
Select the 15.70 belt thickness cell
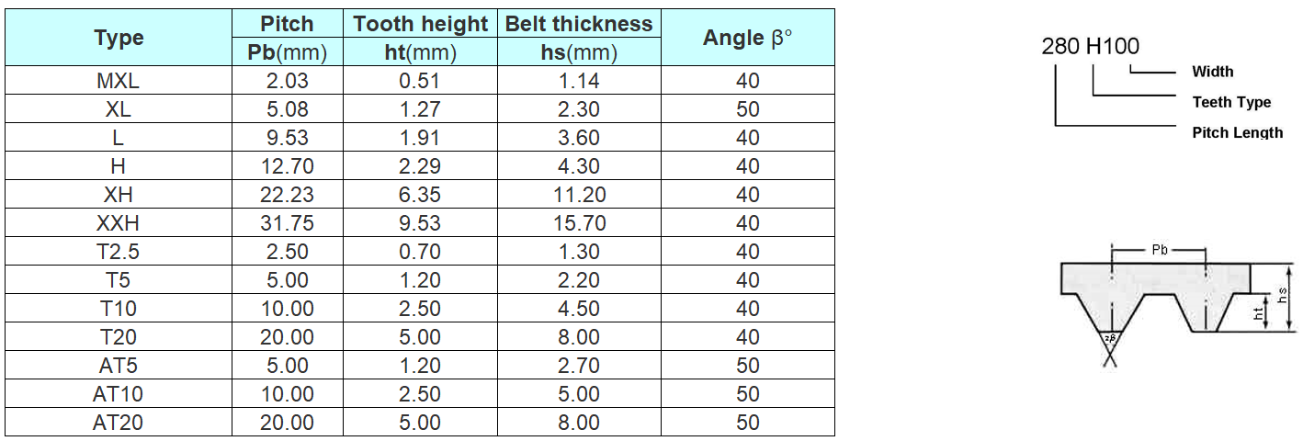point(579,223)
